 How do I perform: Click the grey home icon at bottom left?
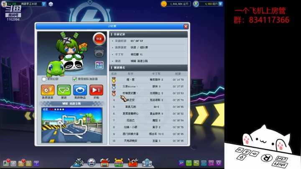tap(13, 164)
